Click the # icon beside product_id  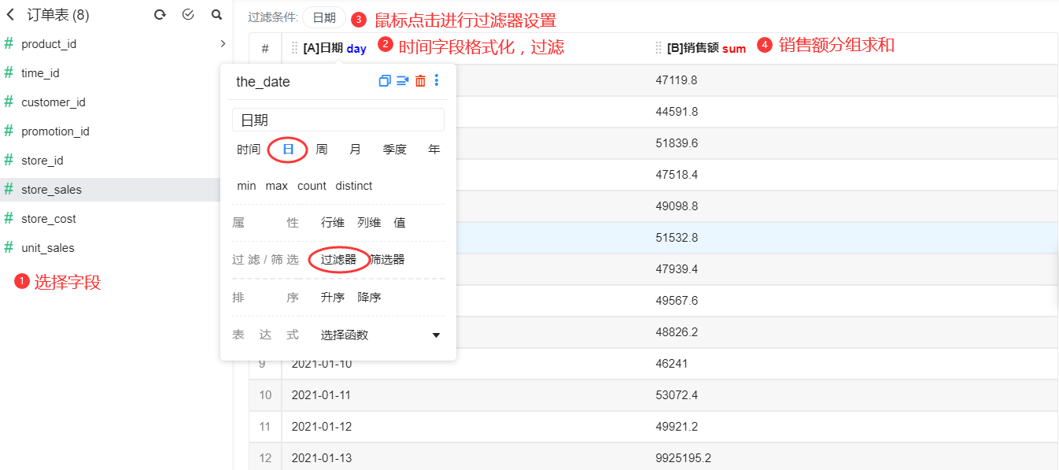[x=9, y=43]
